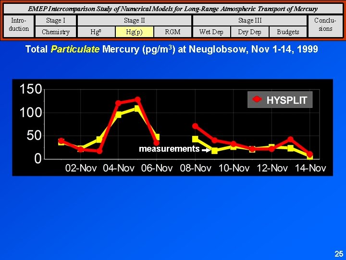This screenshot has width=346, height=260.
Task: Click the 06-Nov x-axis label
Action: [157, 168]
